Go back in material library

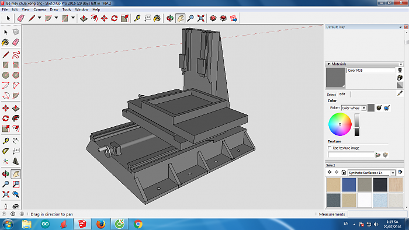pos(330,172)
